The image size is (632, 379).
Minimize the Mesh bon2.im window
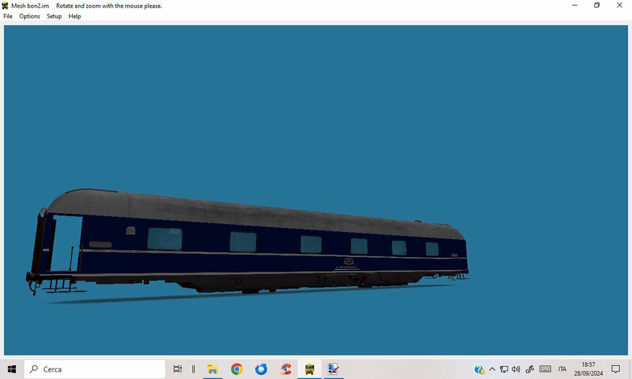click(x=574, y=5)
